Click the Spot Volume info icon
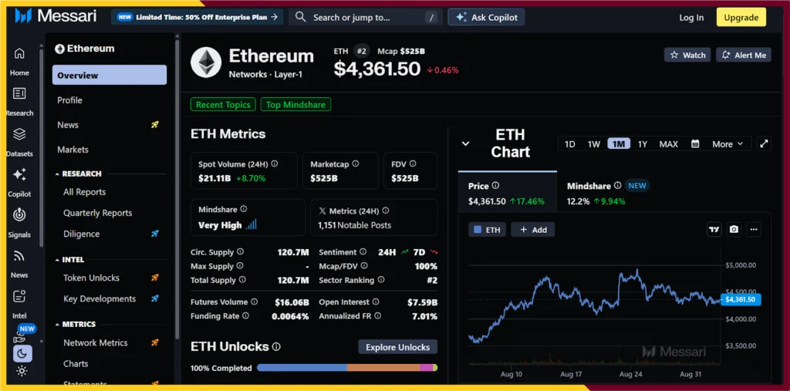 tap(275, 163)
